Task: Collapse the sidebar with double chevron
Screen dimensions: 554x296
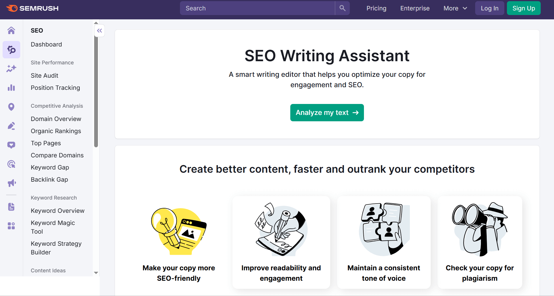Action: (x=99, y=31)
